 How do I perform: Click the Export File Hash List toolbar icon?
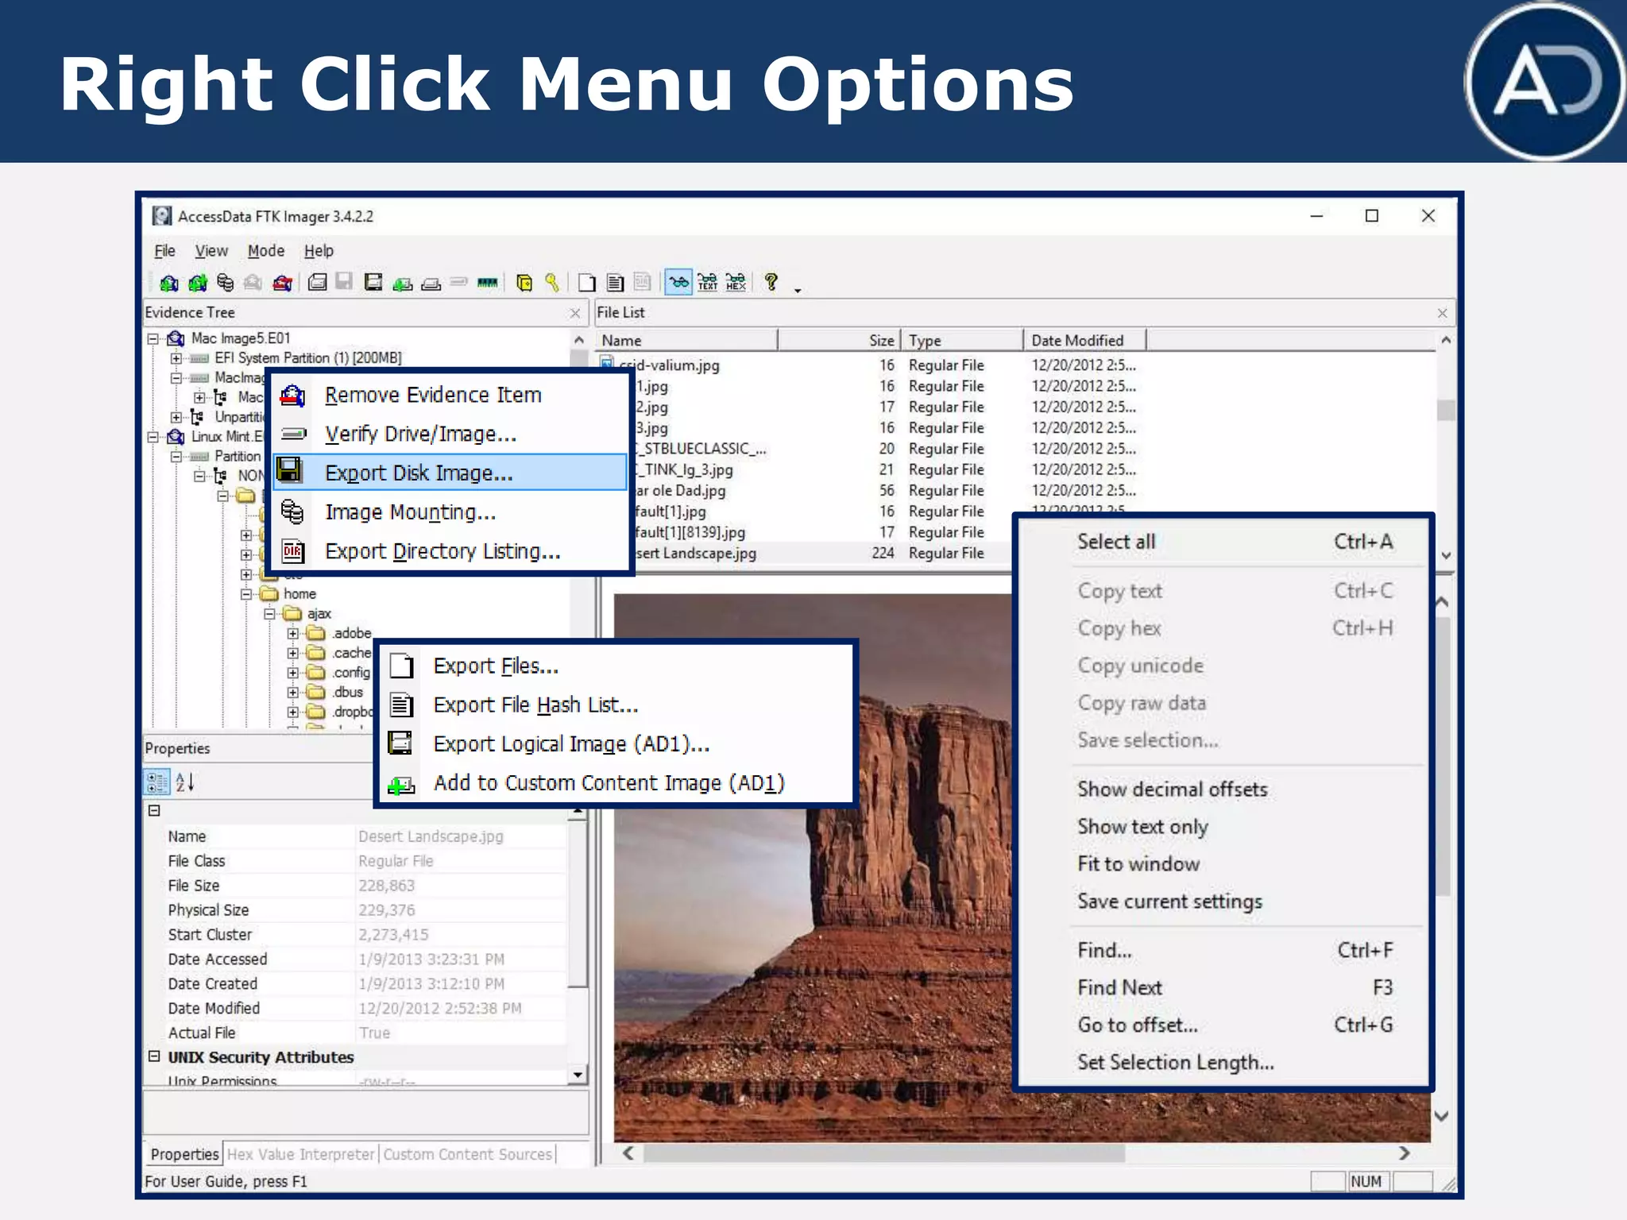(615, 283)
